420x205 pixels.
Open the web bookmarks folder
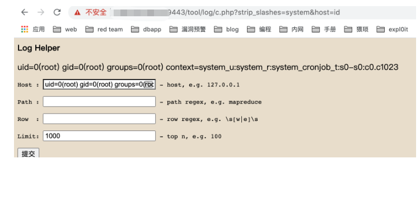[x=65, y=29]
